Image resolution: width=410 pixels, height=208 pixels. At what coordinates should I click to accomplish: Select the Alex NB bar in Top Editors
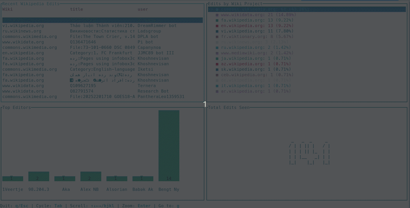(x=91, y=176)
